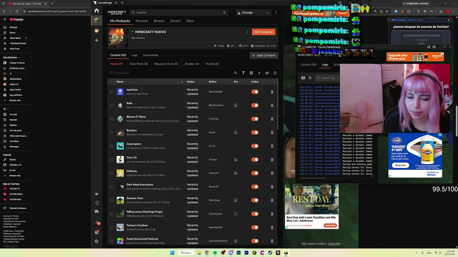Turn off the Balm mod
Screen dimensions: 458x257
(255, 105)
